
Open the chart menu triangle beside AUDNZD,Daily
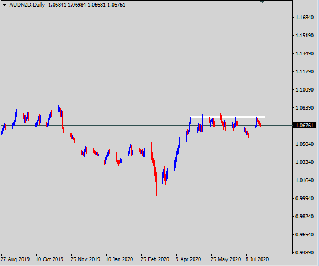point(4,5)
